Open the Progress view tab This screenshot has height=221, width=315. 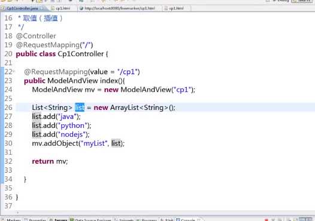click(x=147, y=220)
